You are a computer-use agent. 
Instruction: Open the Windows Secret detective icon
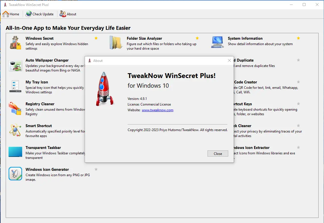[x=16, y=43]
